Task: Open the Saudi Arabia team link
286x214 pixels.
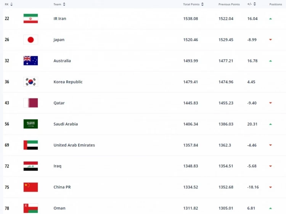Action: (x=66, y=124)
